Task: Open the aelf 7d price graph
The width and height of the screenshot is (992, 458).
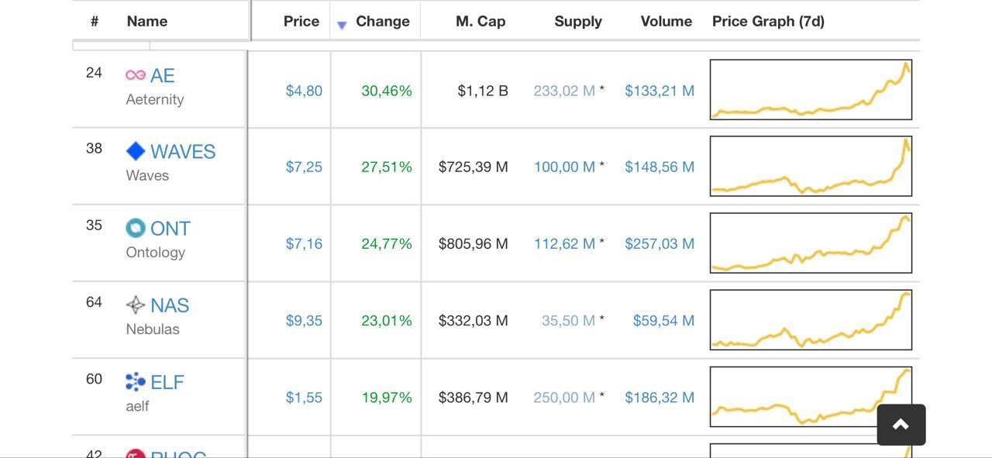Action: tap(811, 397)
